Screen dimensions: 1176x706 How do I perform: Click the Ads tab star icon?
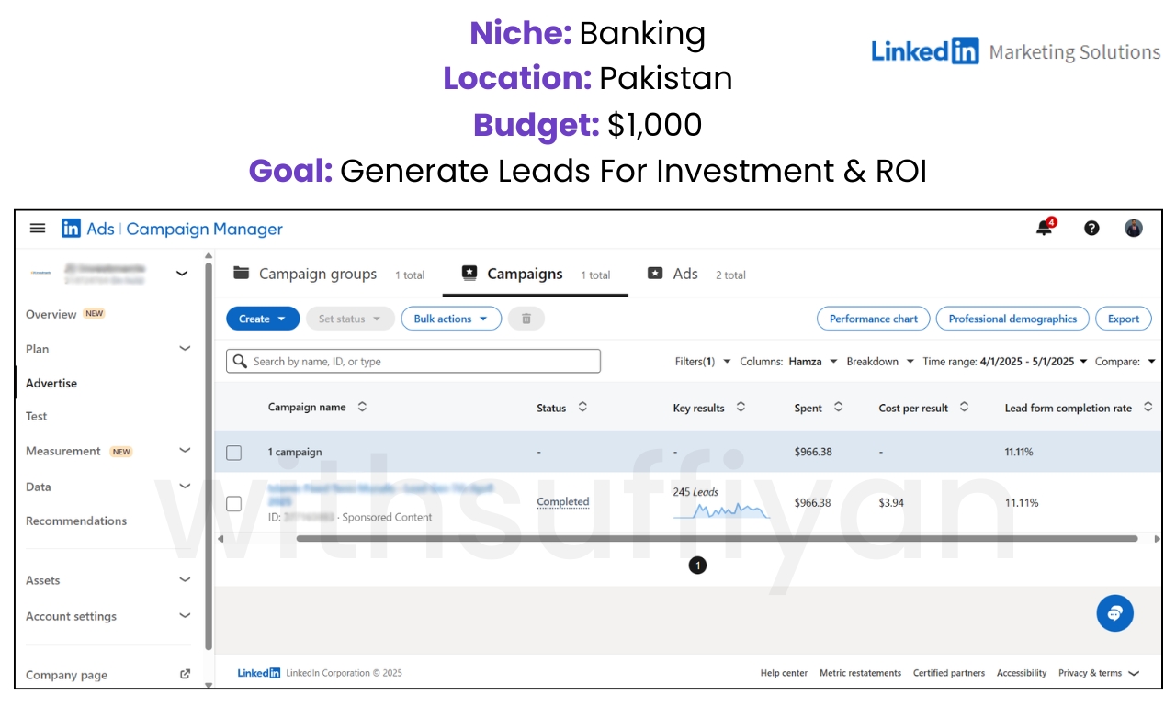655,273
